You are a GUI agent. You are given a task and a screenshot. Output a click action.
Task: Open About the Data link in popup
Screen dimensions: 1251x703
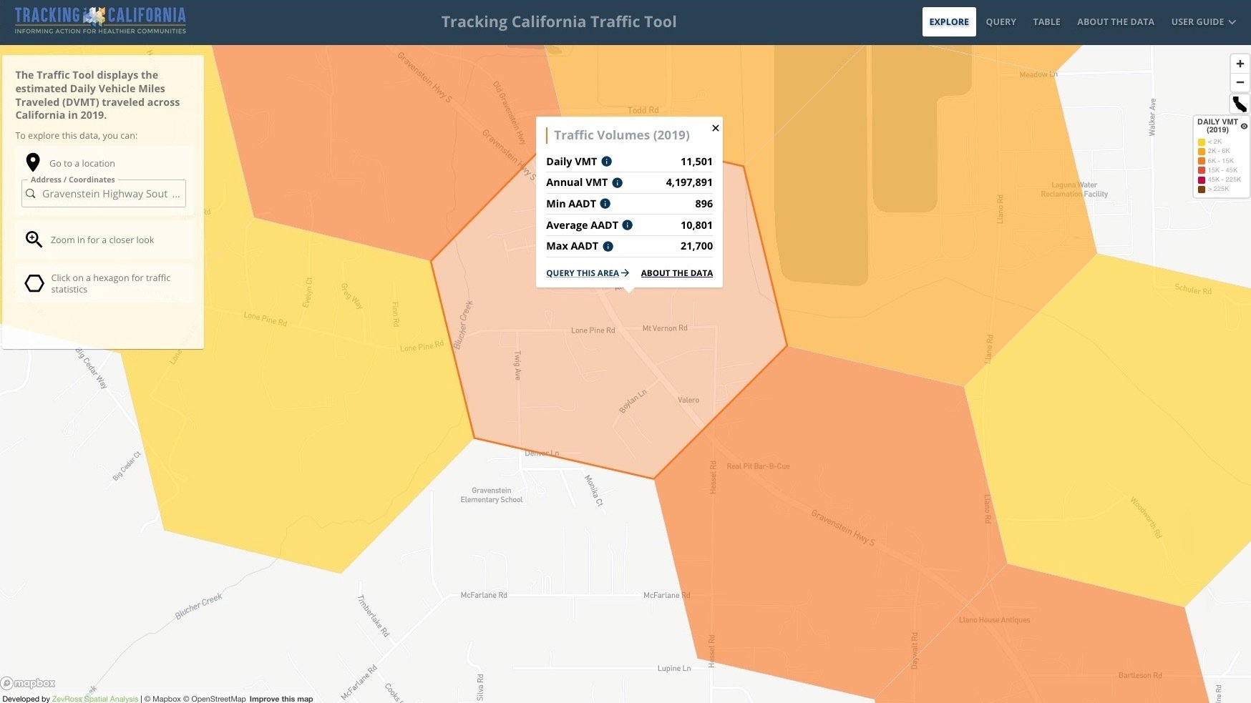(676, 273)
